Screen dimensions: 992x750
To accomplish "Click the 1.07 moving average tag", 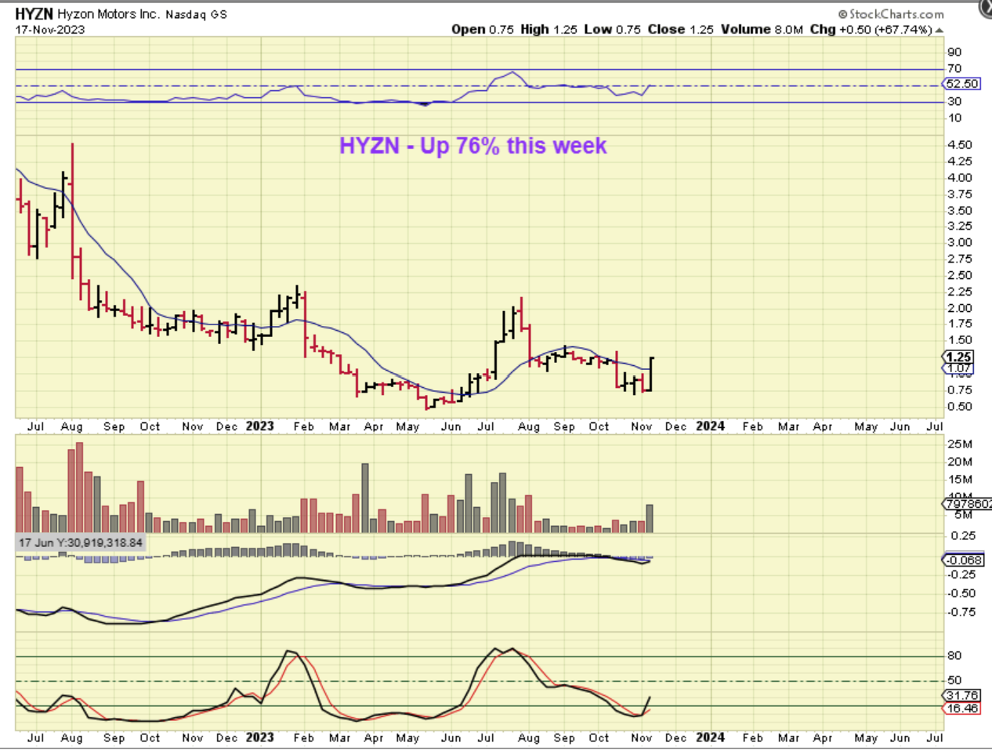I will [959, 368].
